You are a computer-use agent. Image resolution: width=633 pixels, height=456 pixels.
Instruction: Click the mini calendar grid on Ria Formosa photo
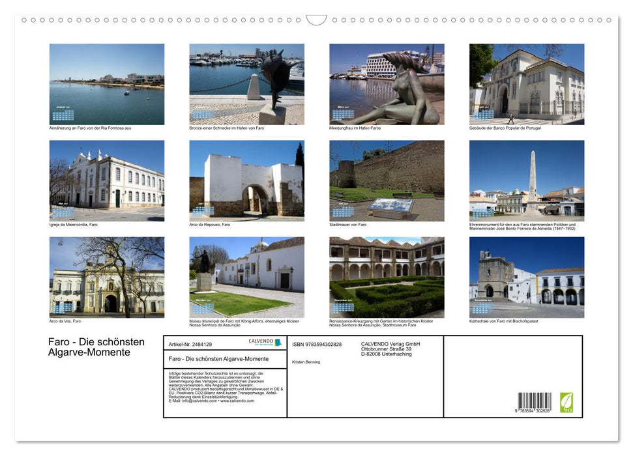click(63, 115)
